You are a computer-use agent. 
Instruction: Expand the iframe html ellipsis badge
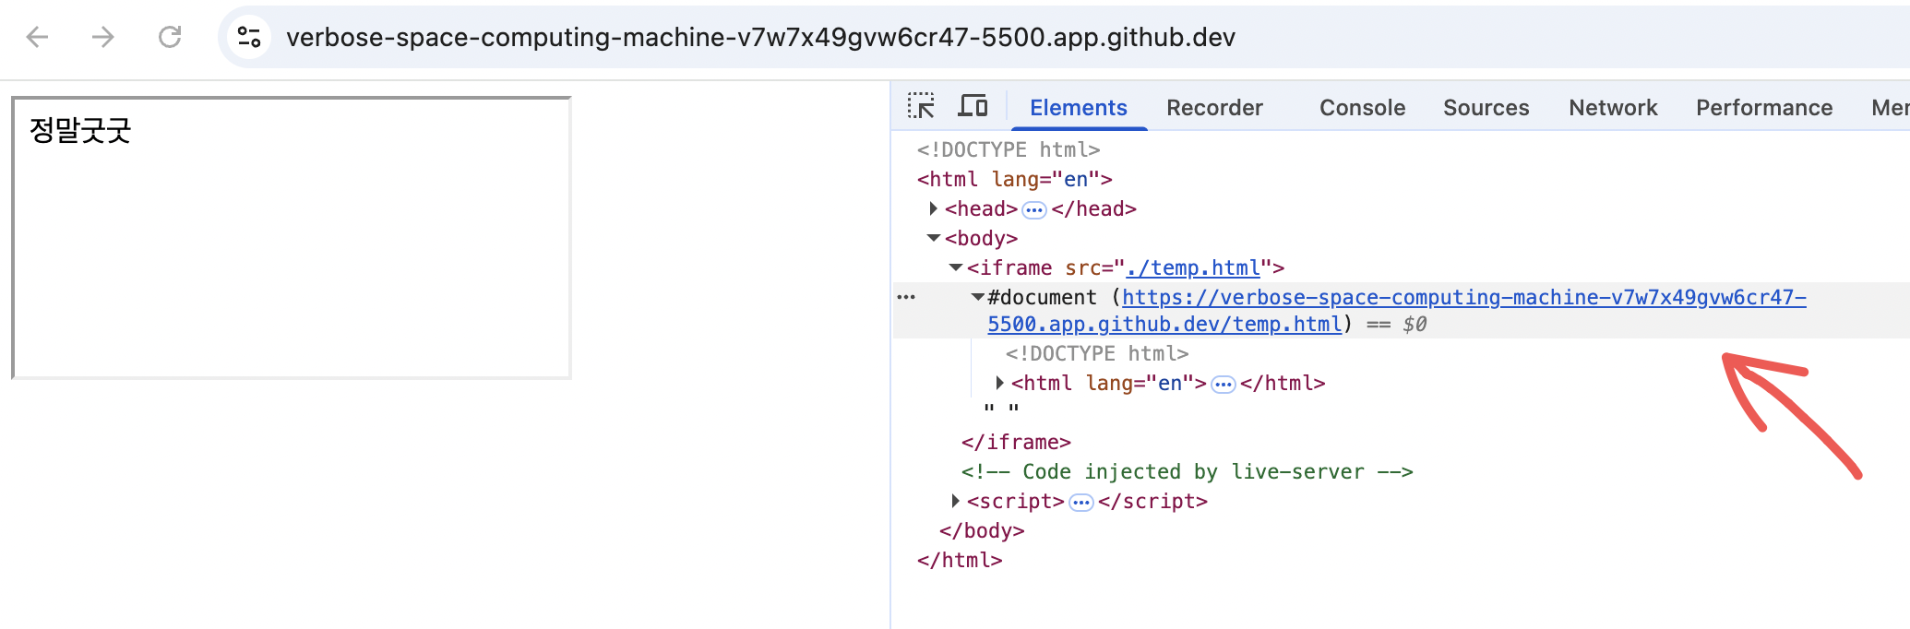click(x=1224, y=385)
